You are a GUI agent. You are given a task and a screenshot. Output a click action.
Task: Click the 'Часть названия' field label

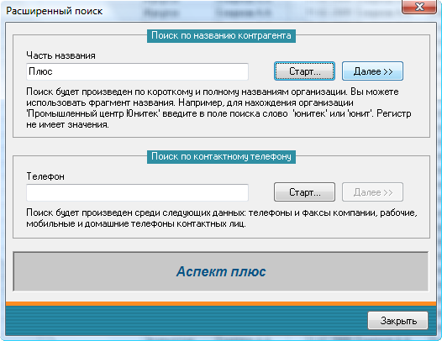click(x=61, y=55)
